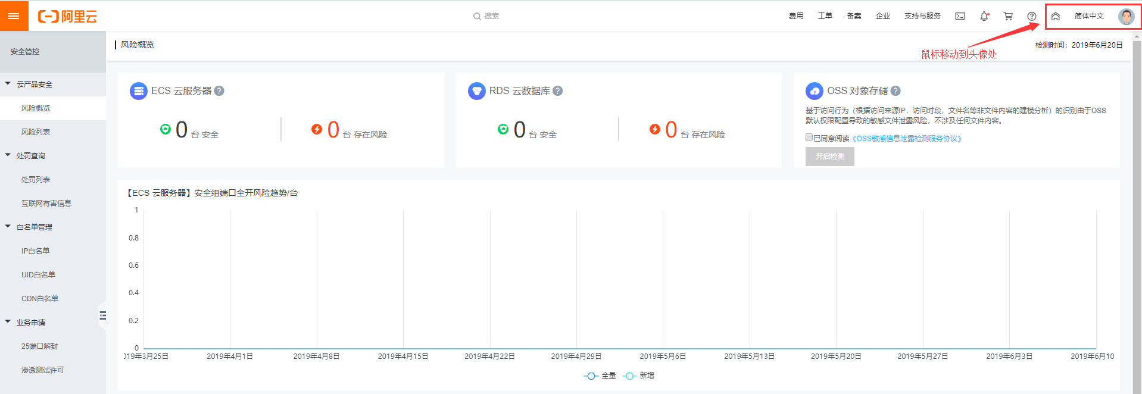Click the user avatar

point(1126,16)
